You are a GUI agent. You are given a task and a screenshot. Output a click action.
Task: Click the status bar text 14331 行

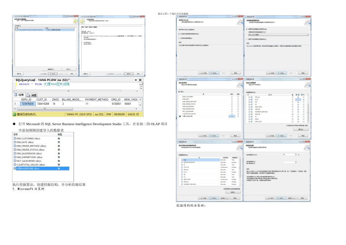click(x=133, y=114)
